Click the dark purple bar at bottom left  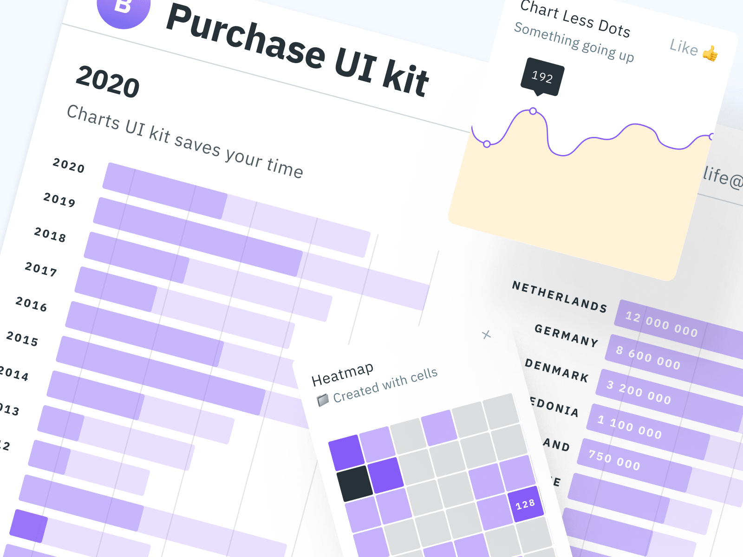coord(28,525)
